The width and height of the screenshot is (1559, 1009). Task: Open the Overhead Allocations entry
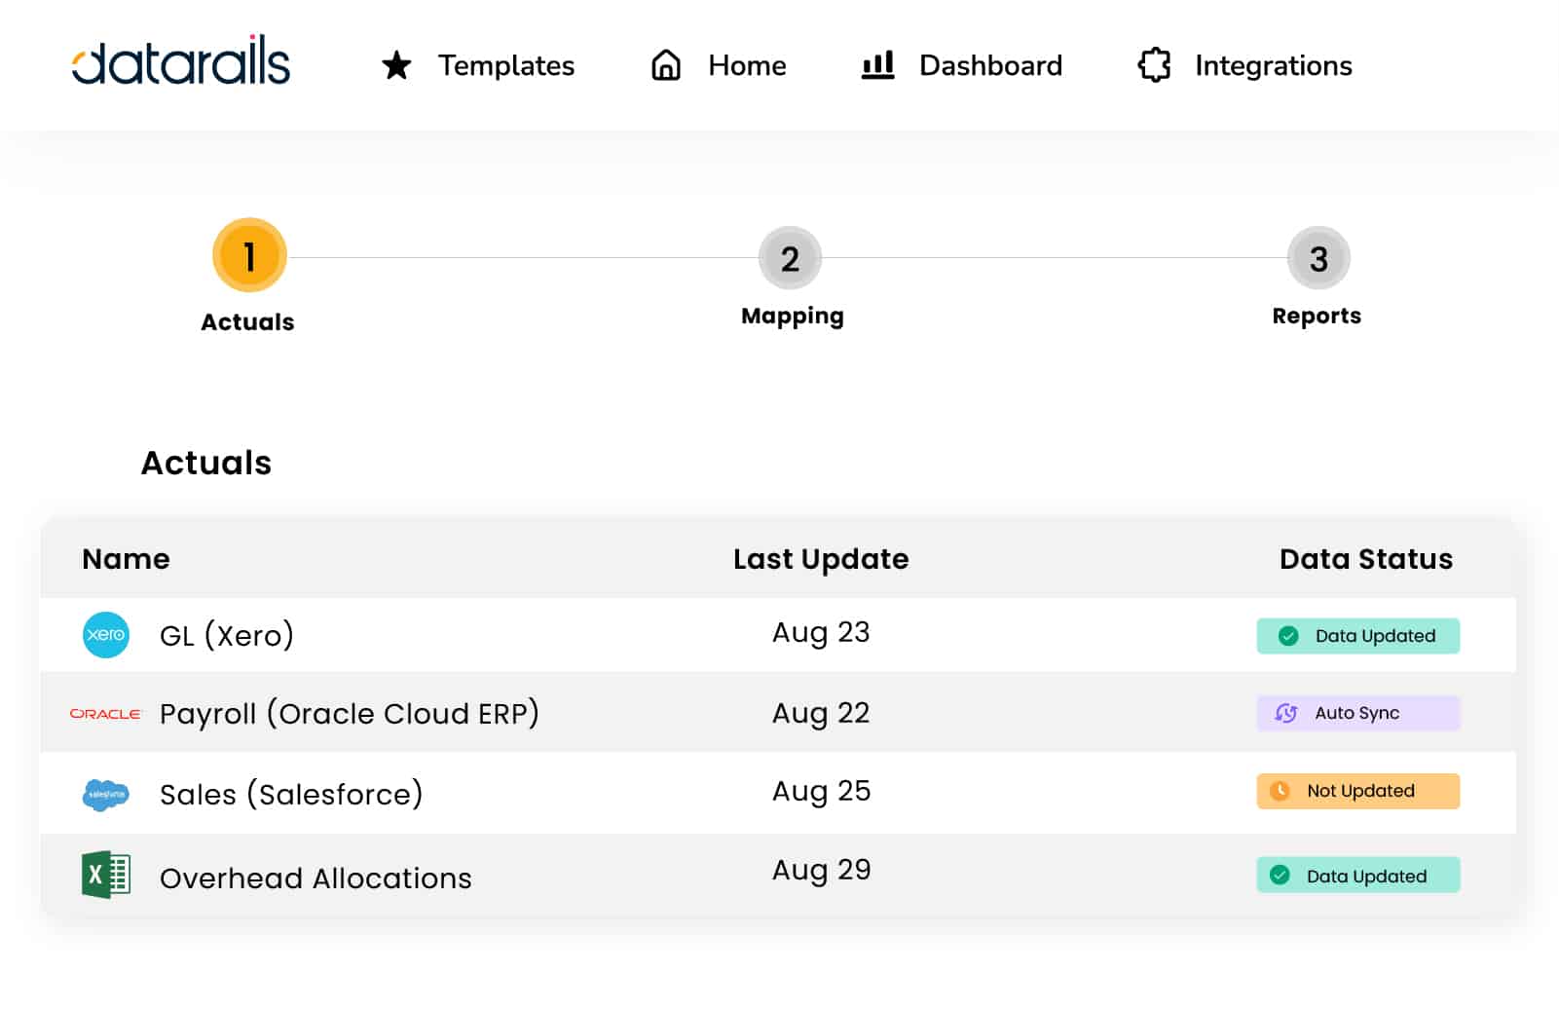316,878
